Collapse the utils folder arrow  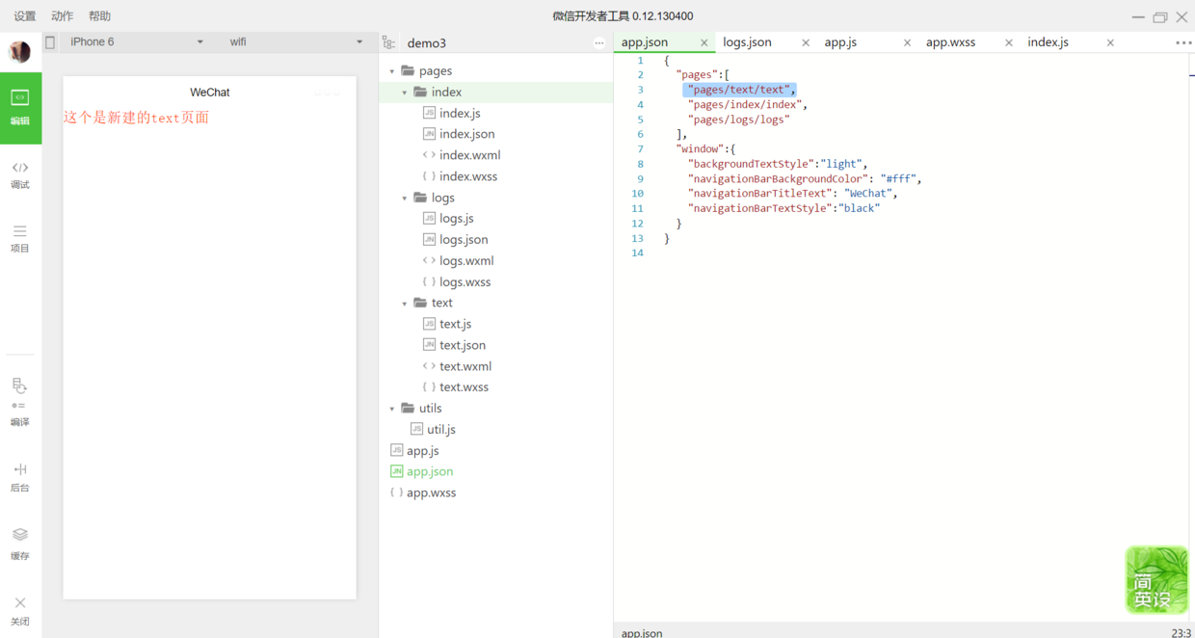click(x=392, y=409)
